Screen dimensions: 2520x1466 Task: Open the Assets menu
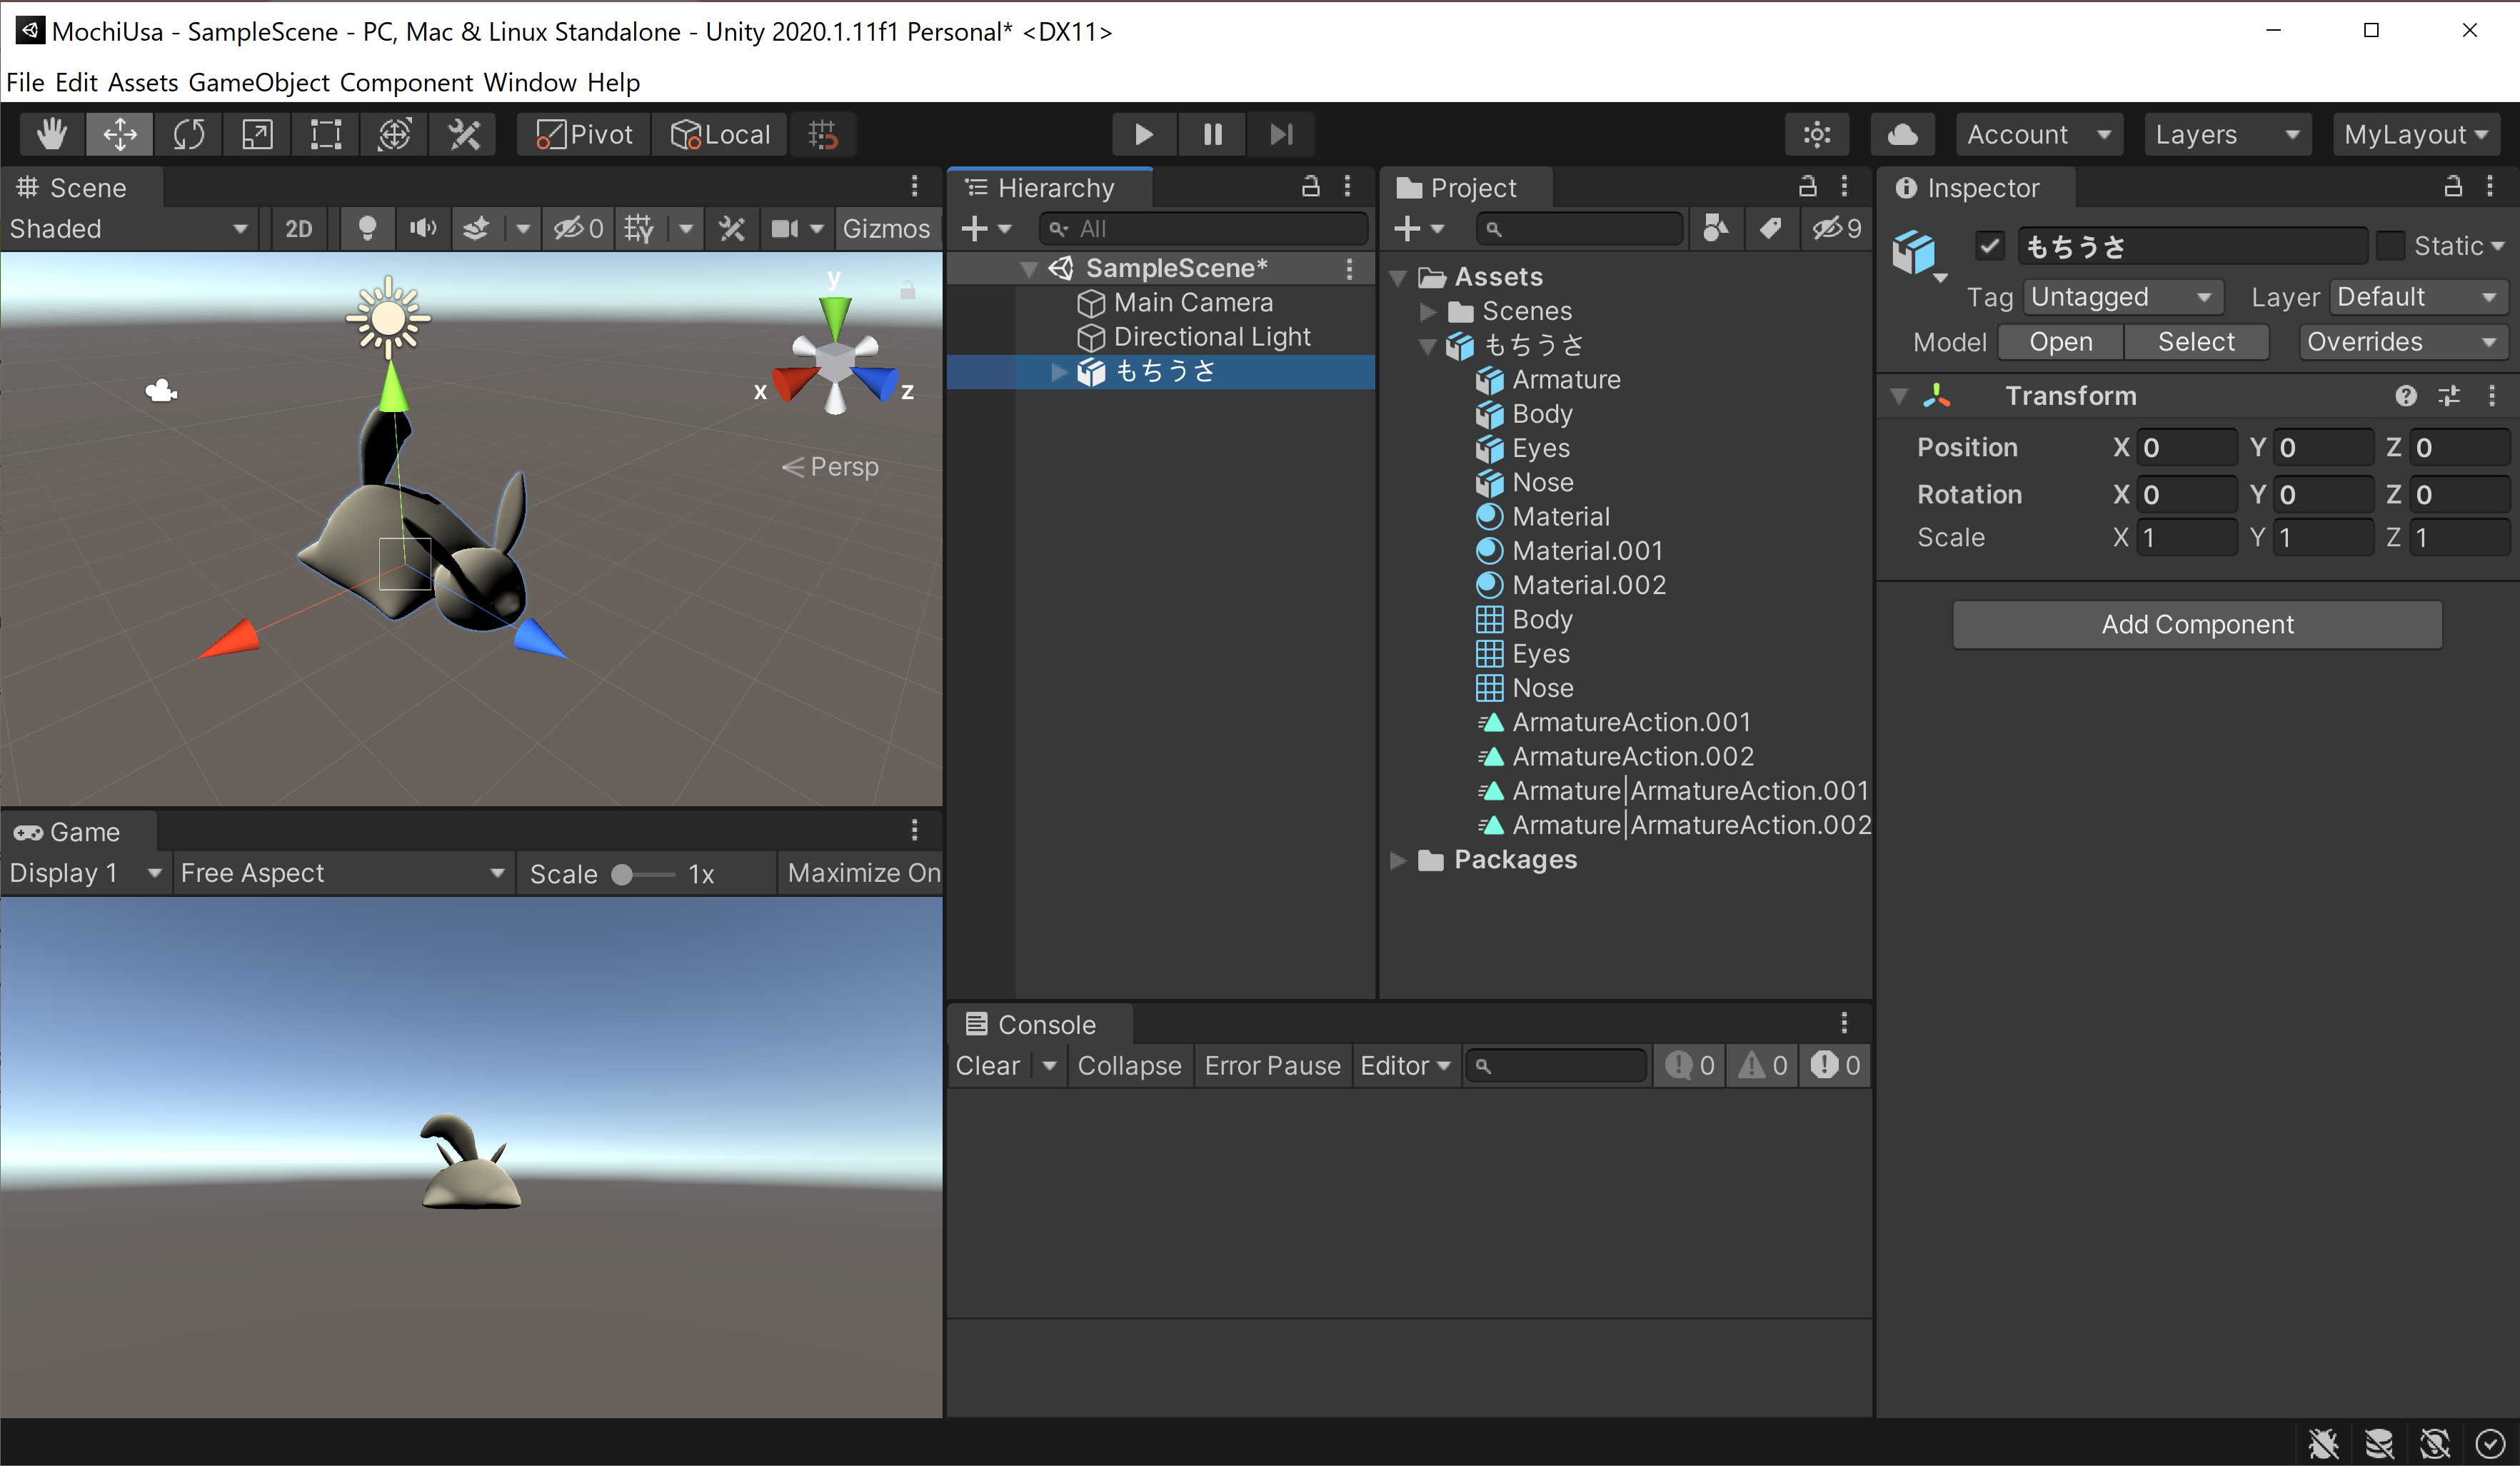coord(143,82)
